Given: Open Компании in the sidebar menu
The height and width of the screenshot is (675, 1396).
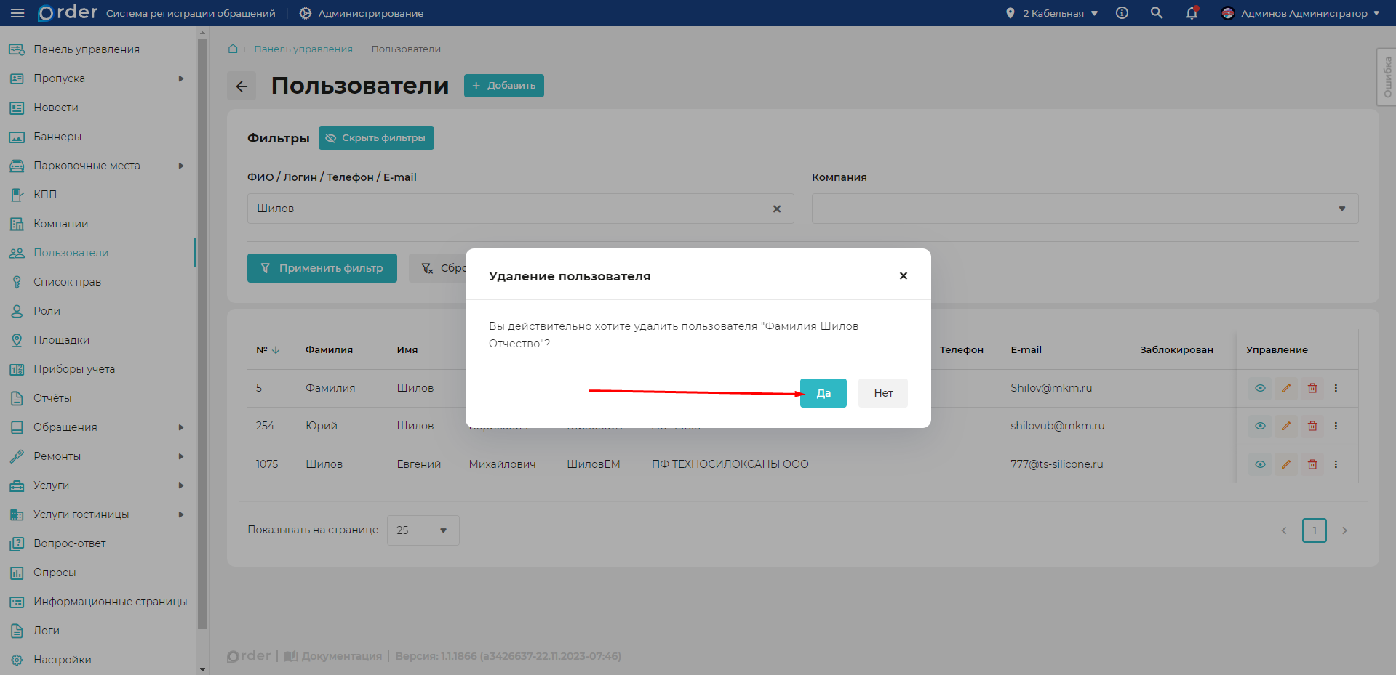Looking at the screenshot, I should 60,224.
